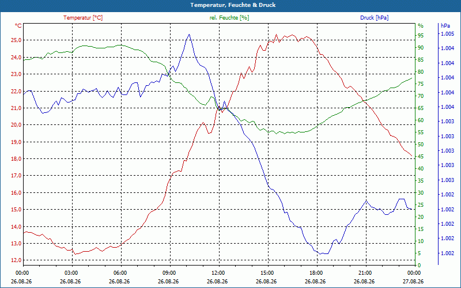Image resolution: width=461 pixels, height=288 pixels.
Task: Click the green '5' humidity axis tick
Action: 420,253
